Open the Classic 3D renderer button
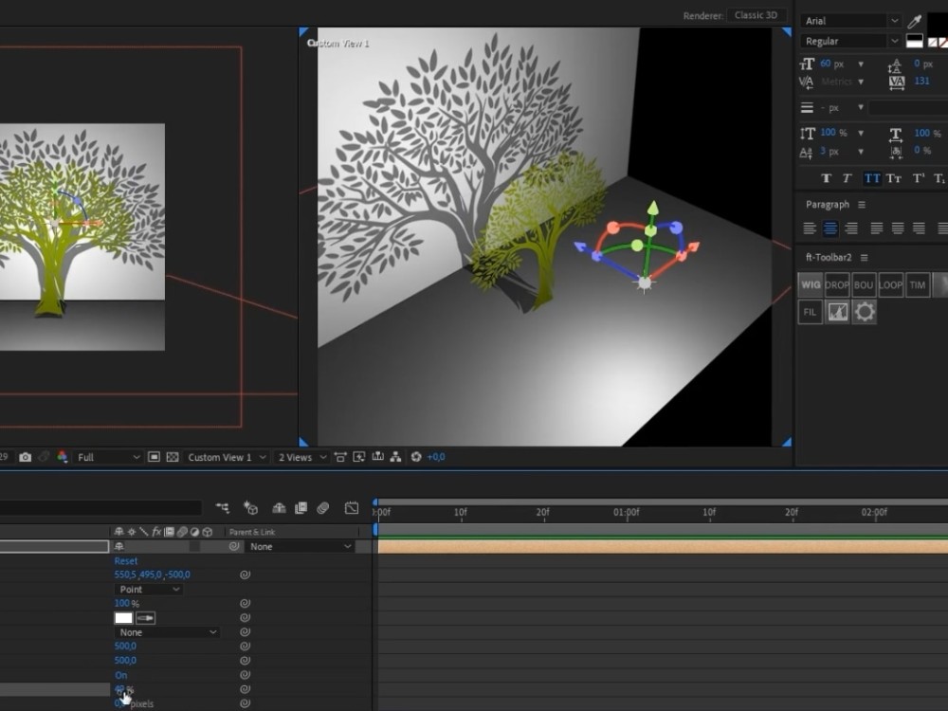Viewport: 948px width, 711px height. 757,15
